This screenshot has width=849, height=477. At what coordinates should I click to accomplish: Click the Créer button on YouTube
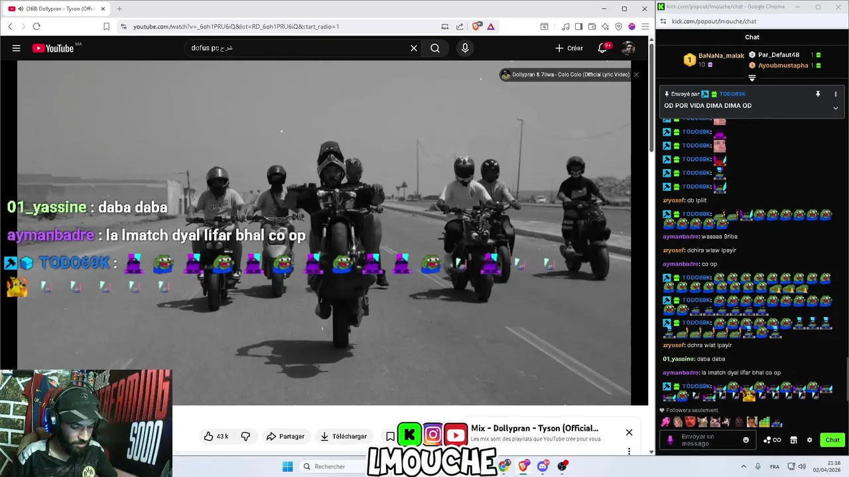click(x=569, y=48)
